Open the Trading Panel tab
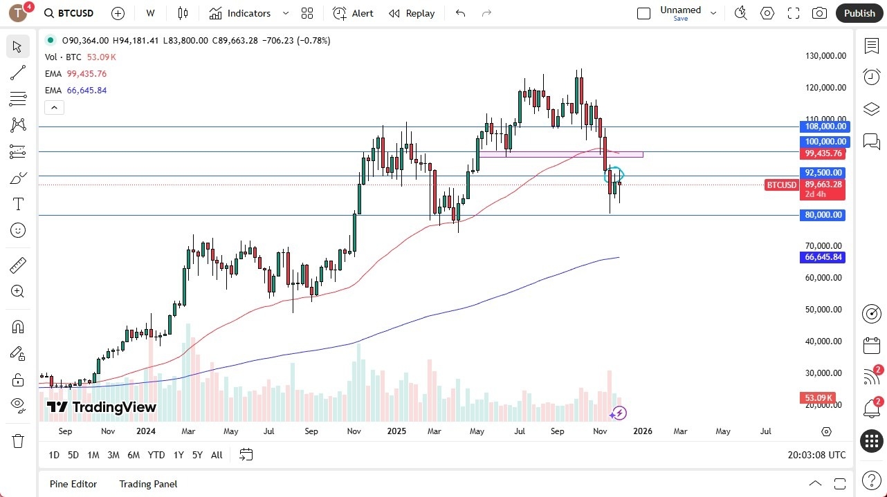The height and width of the screenshot is (497, 887). (148, 484)
